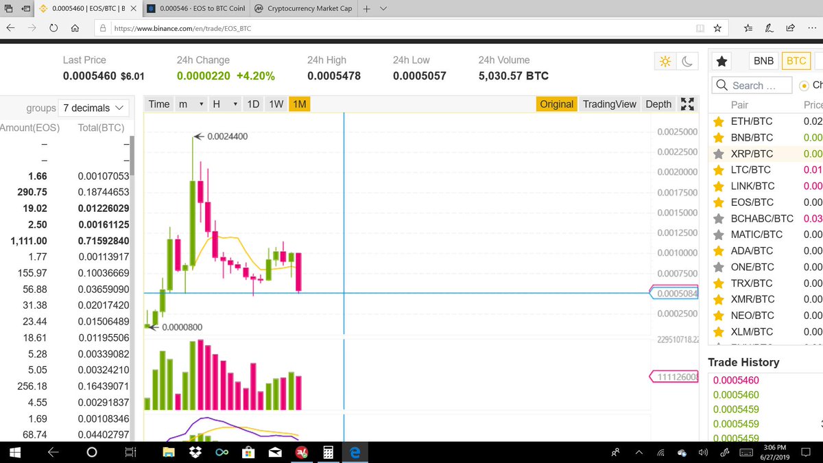Screen dimensions: 823x463
Task: Expand the chart to fullscreen
Action: pyautogui.click(x=687, y=104)
